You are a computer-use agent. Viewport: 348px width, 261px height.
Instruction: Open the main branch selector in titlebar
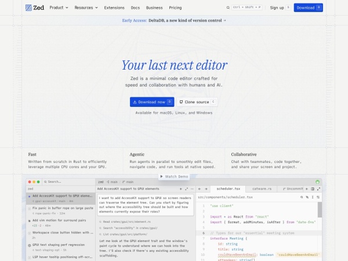(x=128, y=182)
